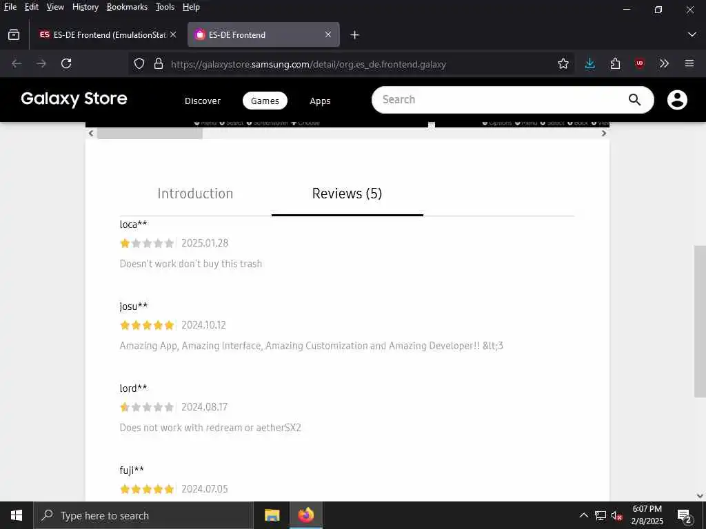This screenshot has height=529, width=706.
Task: Open the View menu
Action: (55, 7)
